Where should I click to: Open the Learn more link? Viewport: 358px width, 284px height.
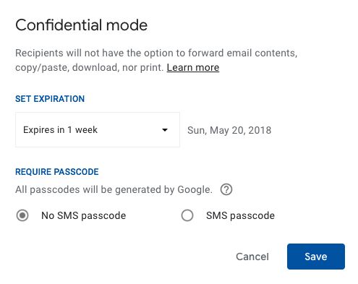click(x=193, y=67)
